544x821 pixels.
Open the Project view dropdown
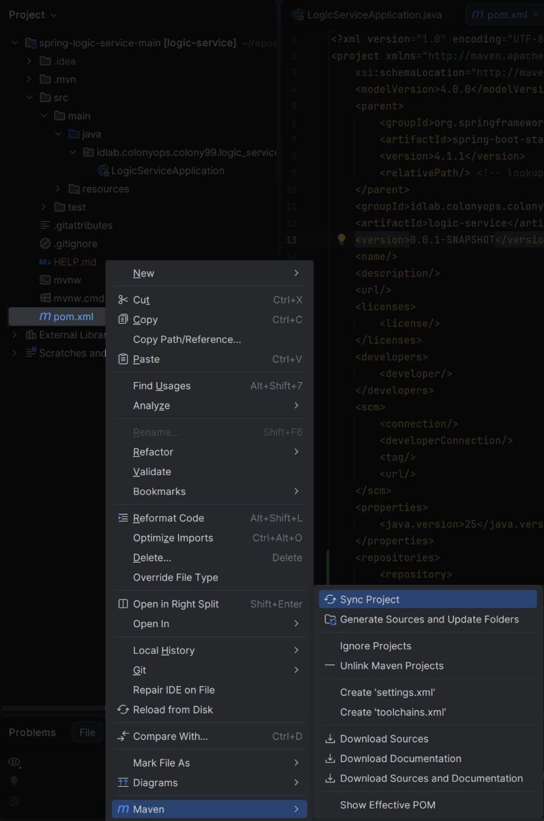coord(33,15)
